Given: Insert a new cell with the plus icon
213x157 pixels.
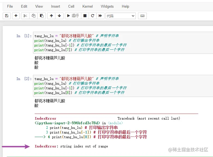Looking at the screenshot, I should (x=16, y=16).
